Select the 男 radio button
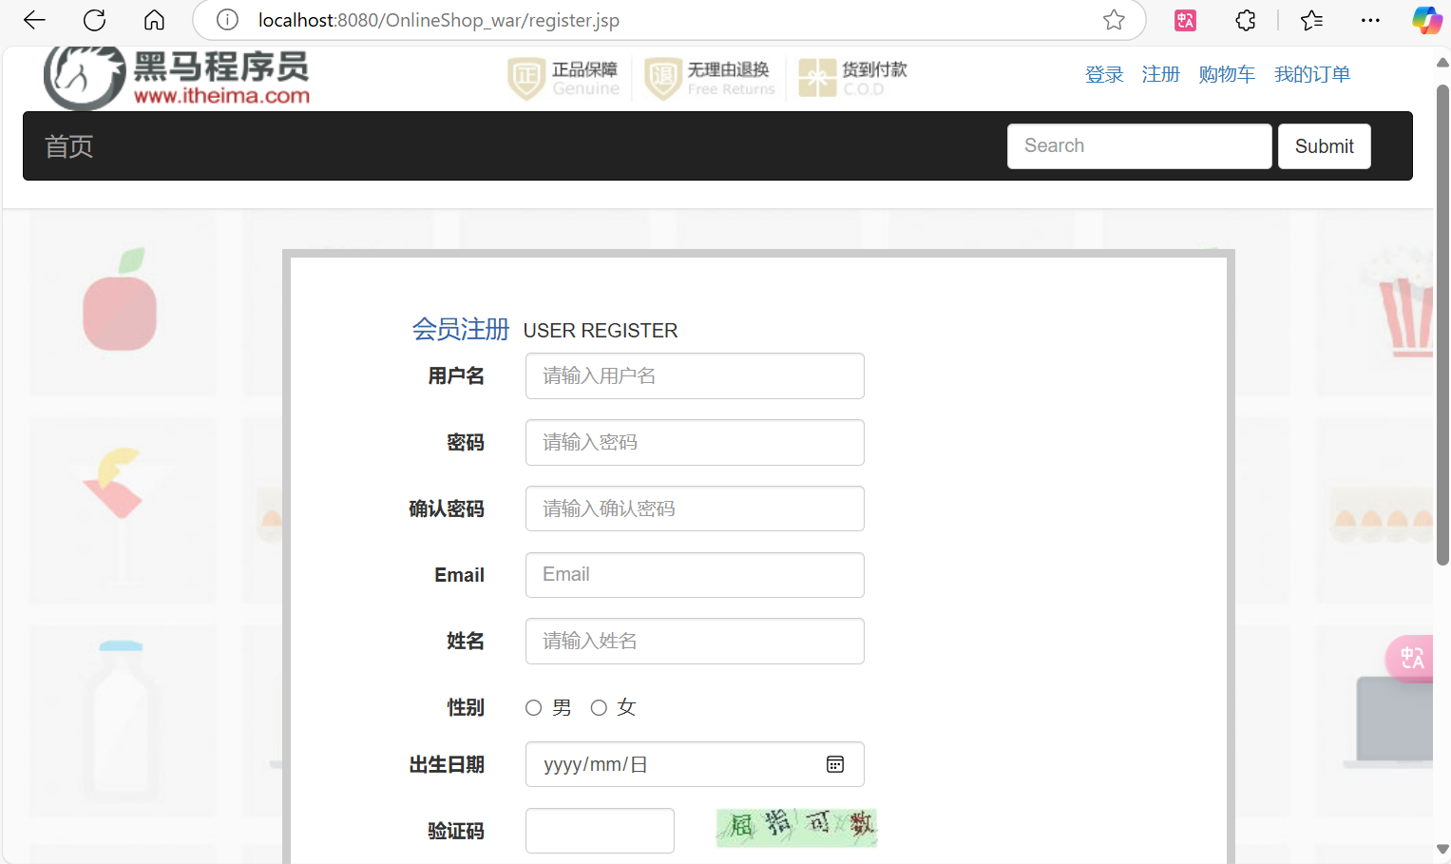 [533, 707]
